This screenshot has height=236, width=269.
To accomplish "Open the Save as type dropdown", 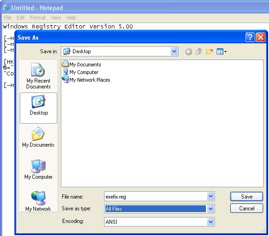I will click(x=210, y=208).
